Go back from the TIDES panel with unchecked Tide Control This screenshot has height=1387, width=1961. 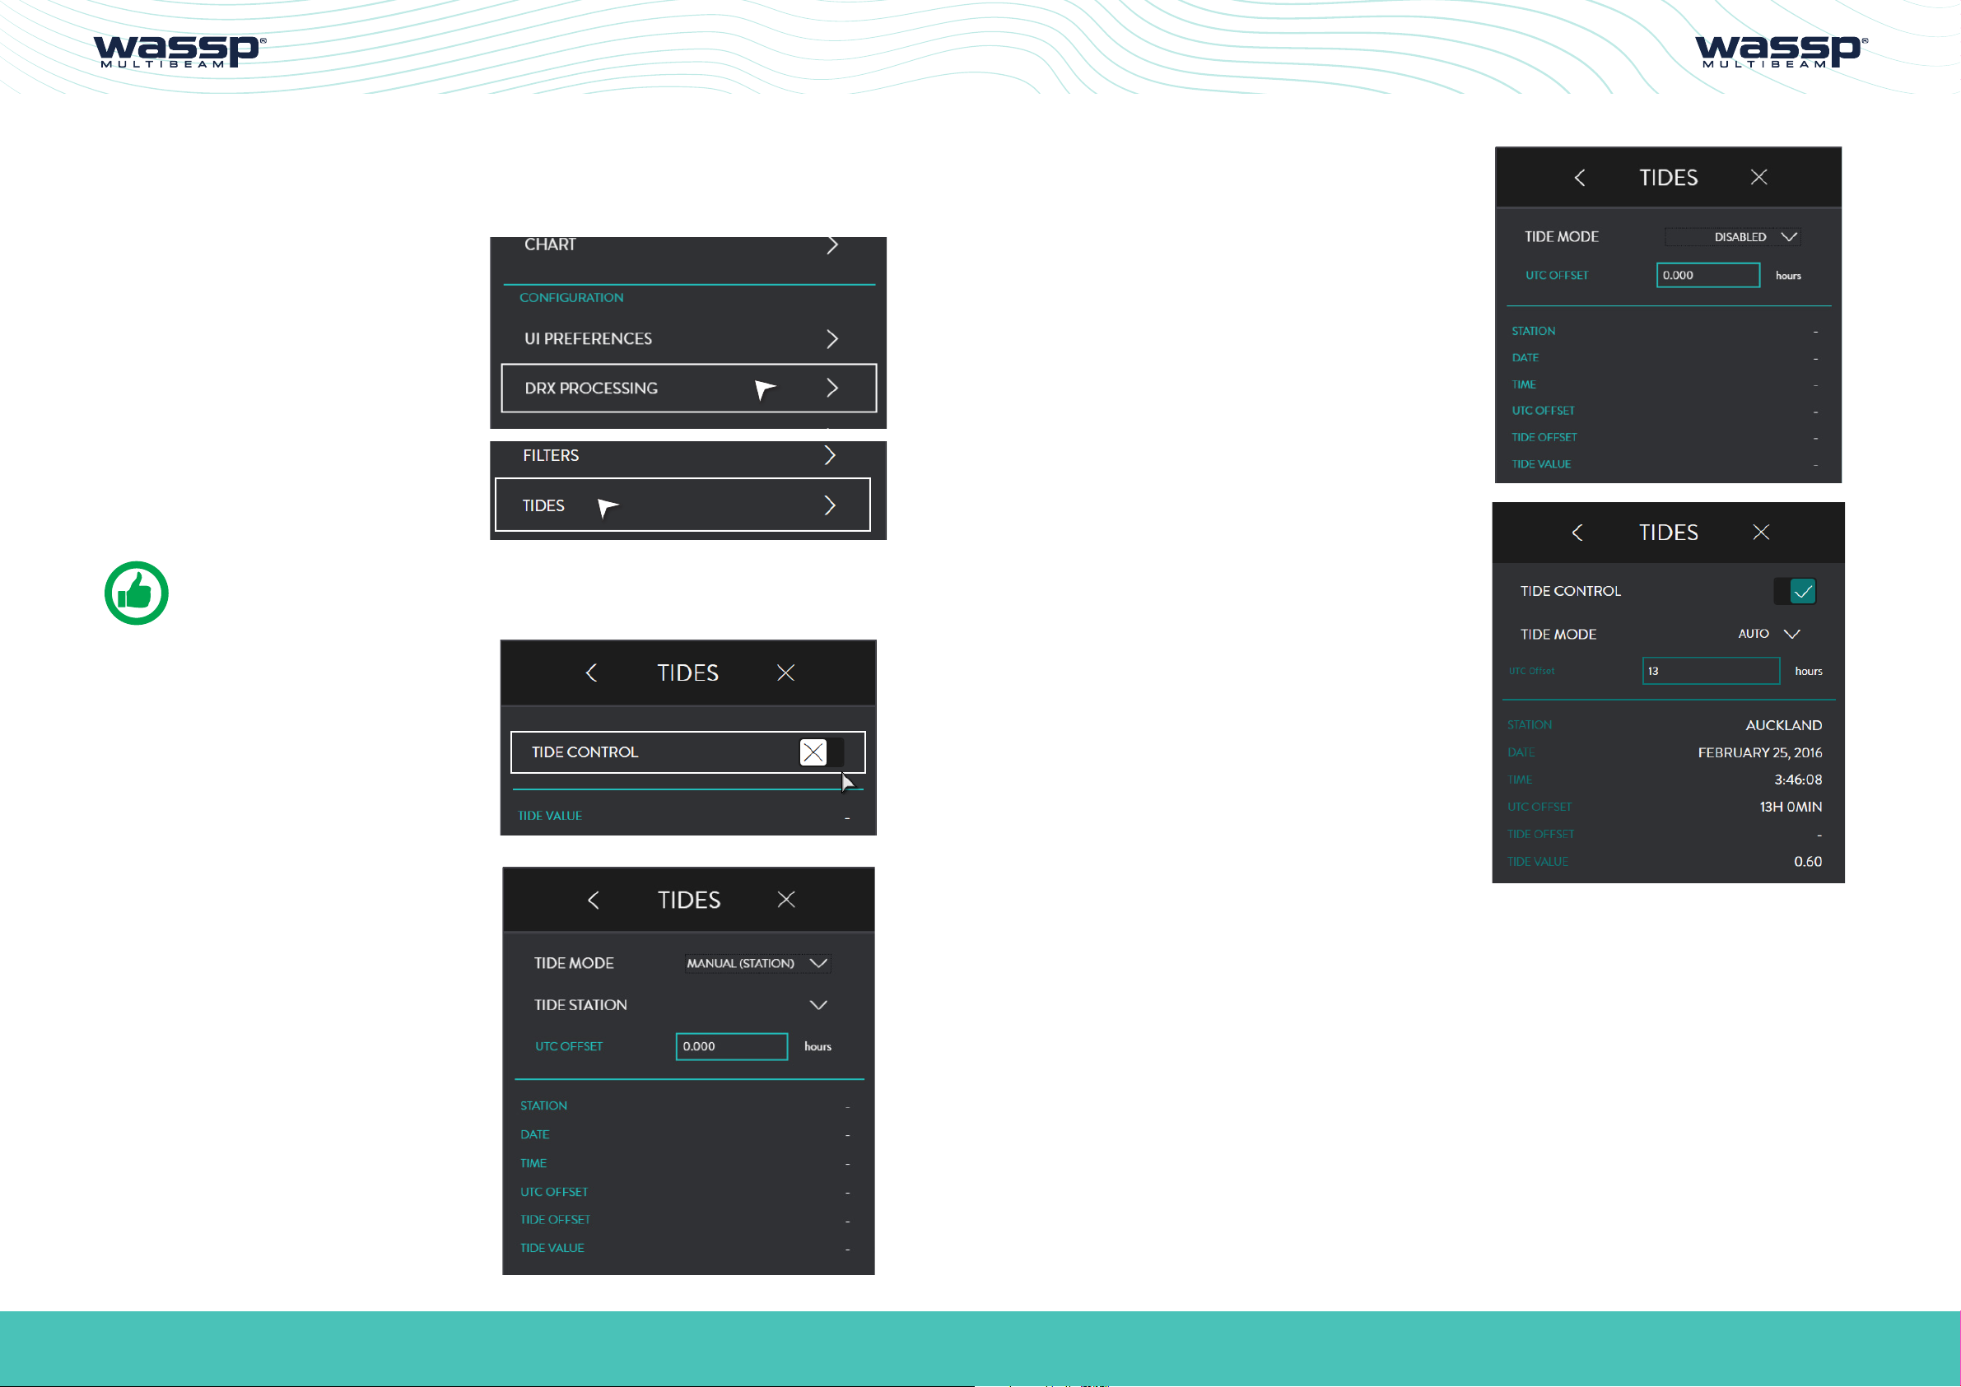pyautogui.click(x=591, y=673)
